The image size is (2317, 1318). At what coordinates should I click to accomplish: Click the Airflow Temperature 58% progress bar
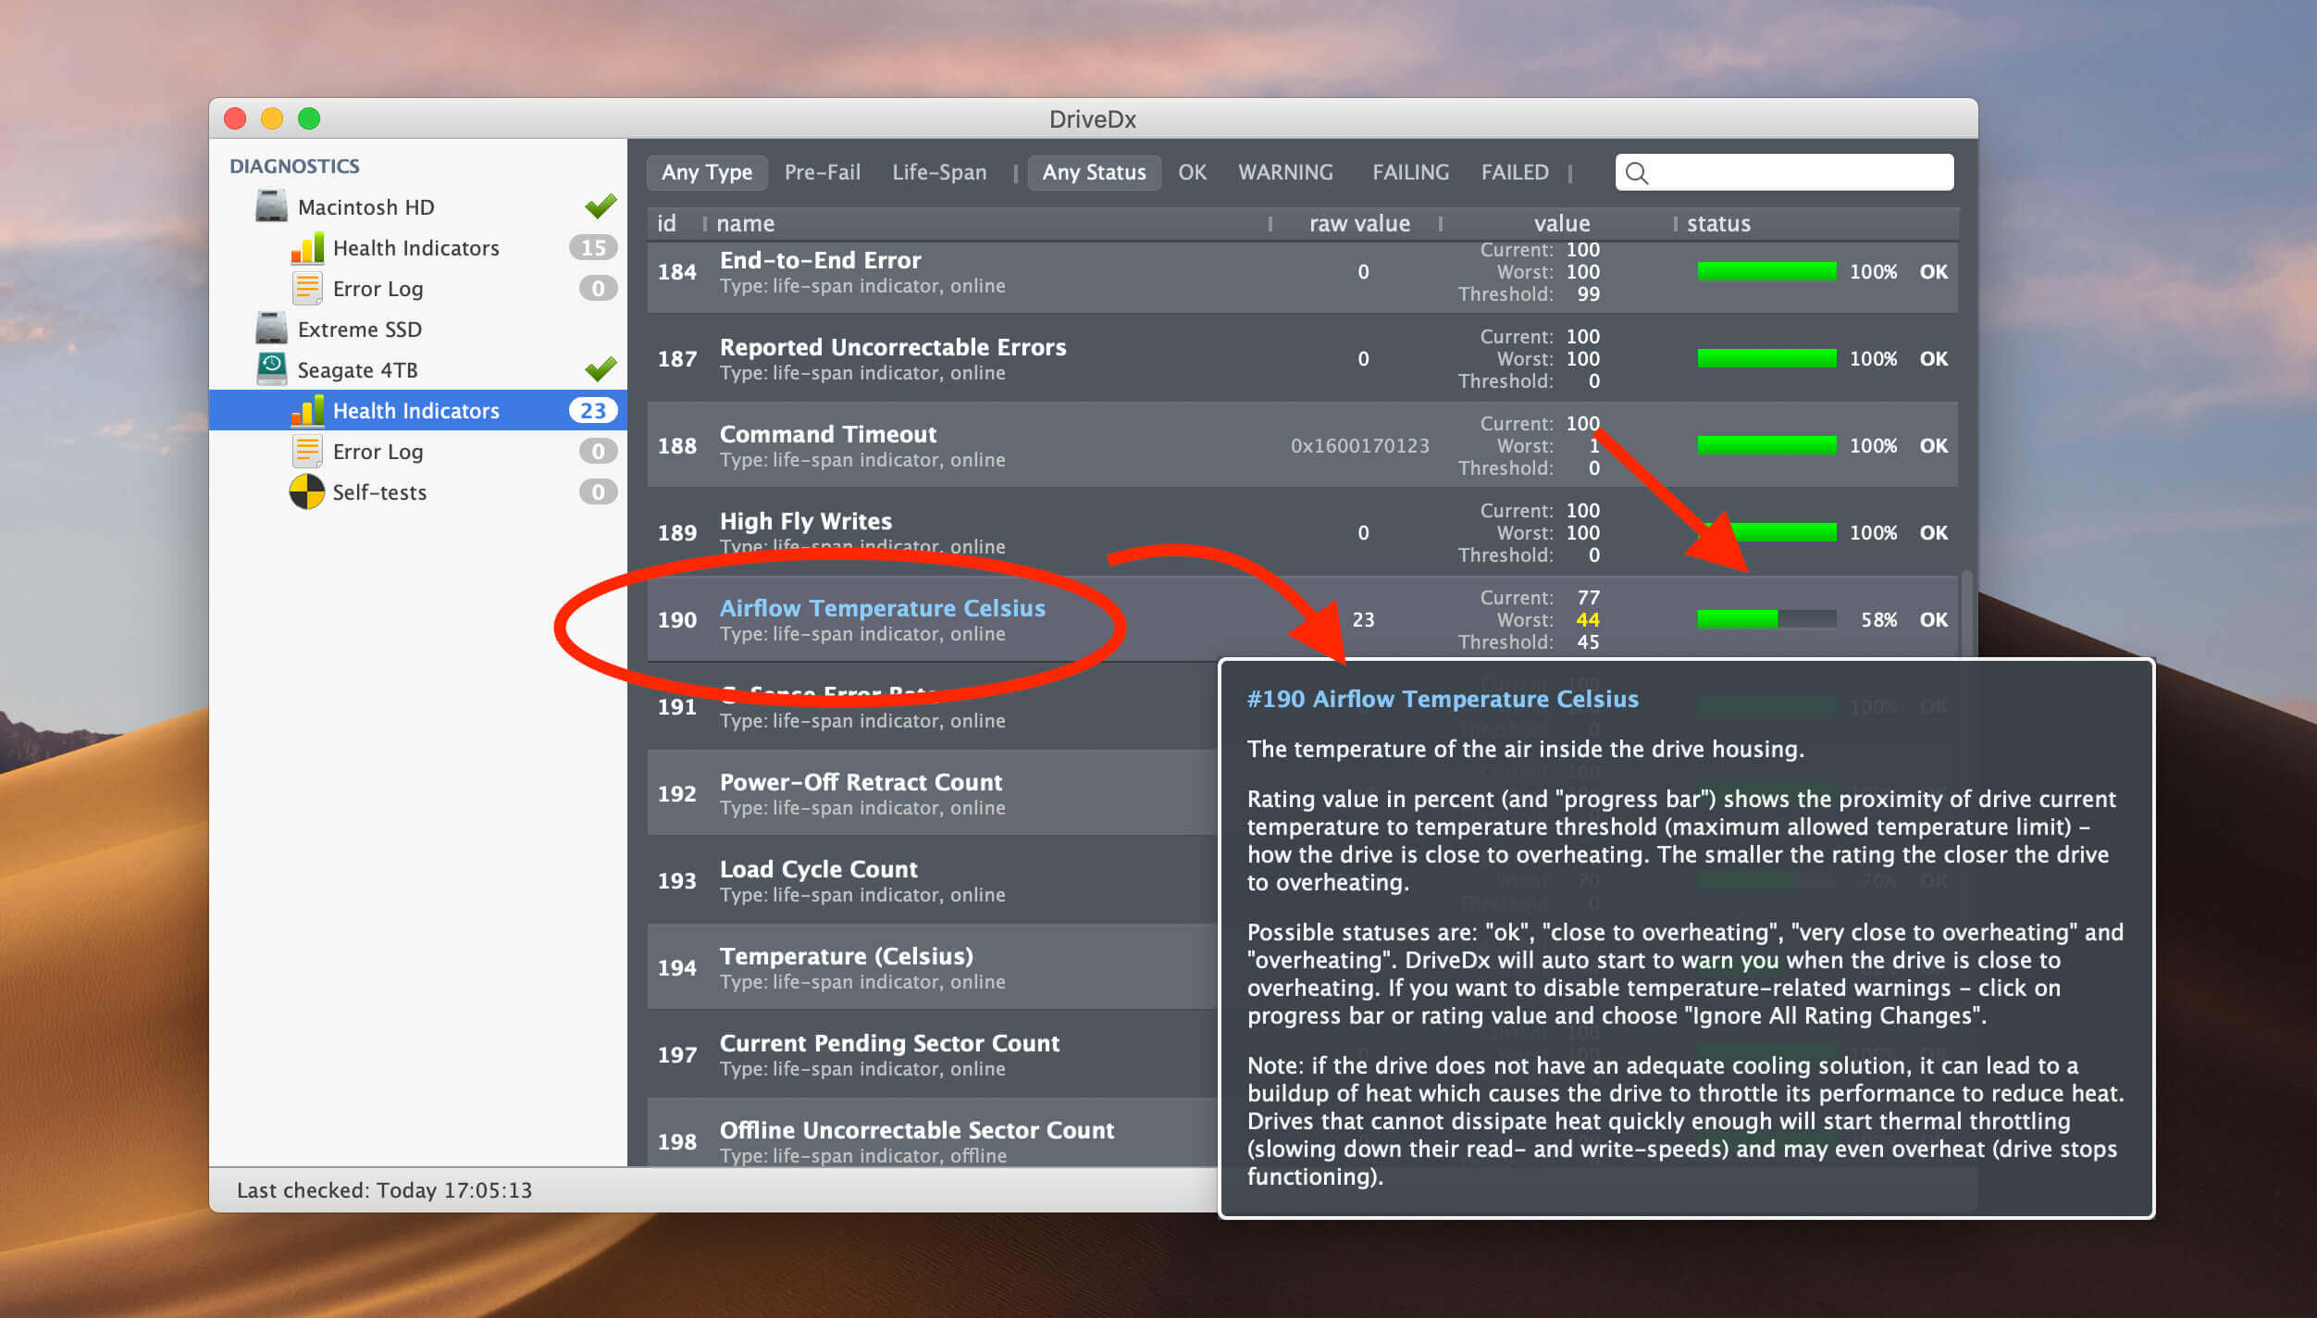(x=1766, y=619)
